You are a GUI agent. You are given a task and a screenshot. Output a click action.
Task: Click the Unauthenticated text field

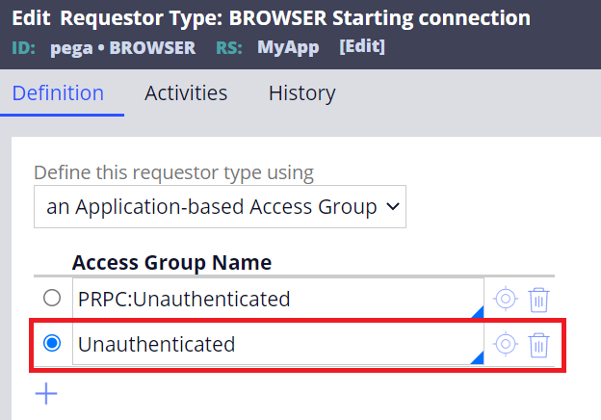[x=278, y=344]
